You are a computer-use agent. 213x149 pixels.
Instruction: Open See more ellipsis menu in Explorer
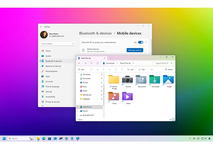(152, 69)
